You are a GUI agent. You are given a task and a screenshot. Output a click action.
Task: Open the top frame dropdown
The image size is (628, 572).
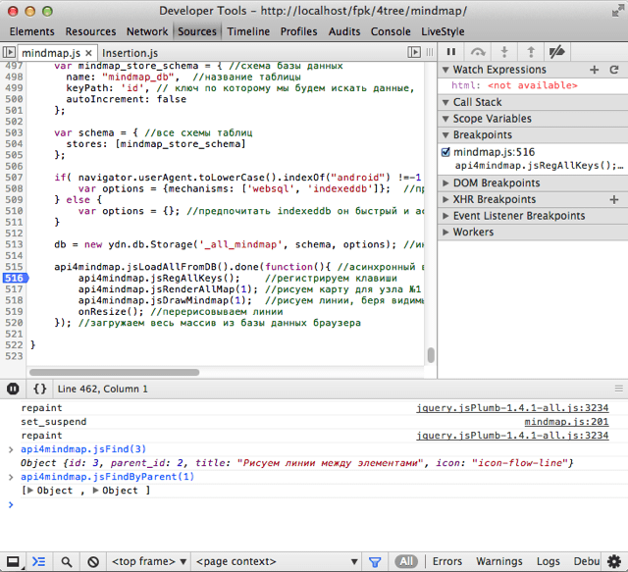[147, 562]
